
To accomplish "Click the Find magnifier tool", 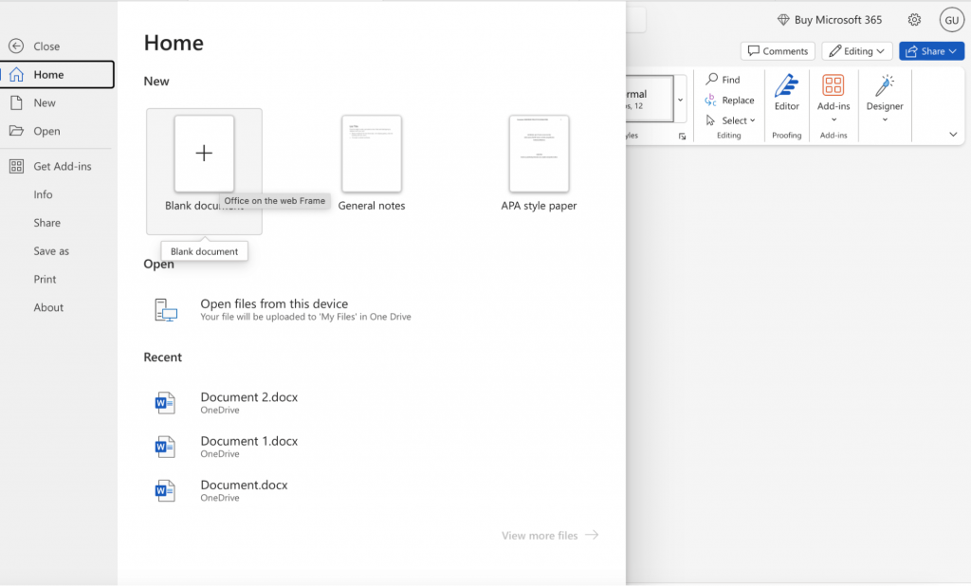I will tap(723, 80).
